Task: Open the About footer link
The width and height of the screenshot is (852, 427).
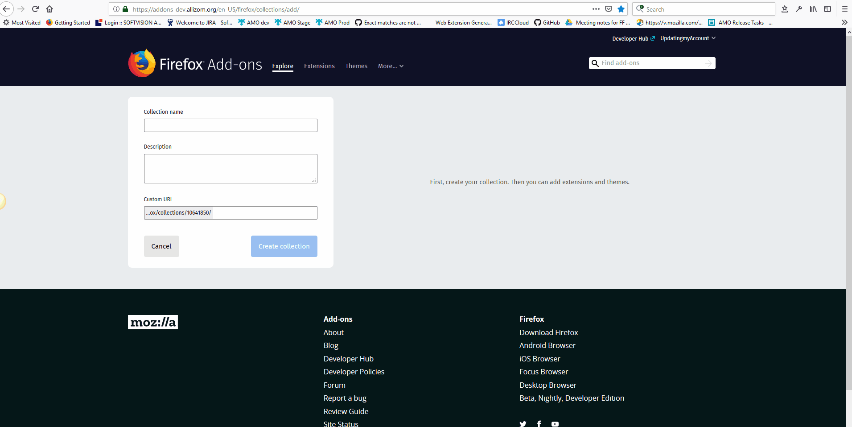Action: [x=333, y=332]
